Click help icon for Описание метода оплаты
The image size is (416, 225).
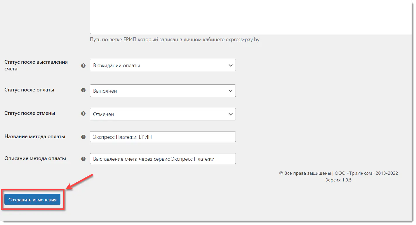(83, 159)
